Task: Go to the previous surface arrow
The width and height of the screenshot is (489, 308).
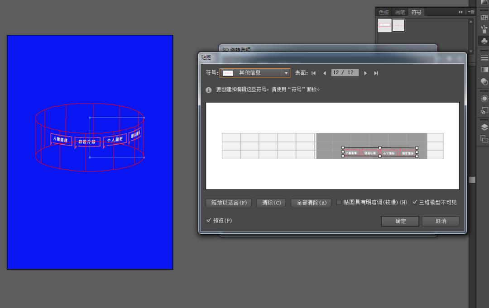Action: 325,73
